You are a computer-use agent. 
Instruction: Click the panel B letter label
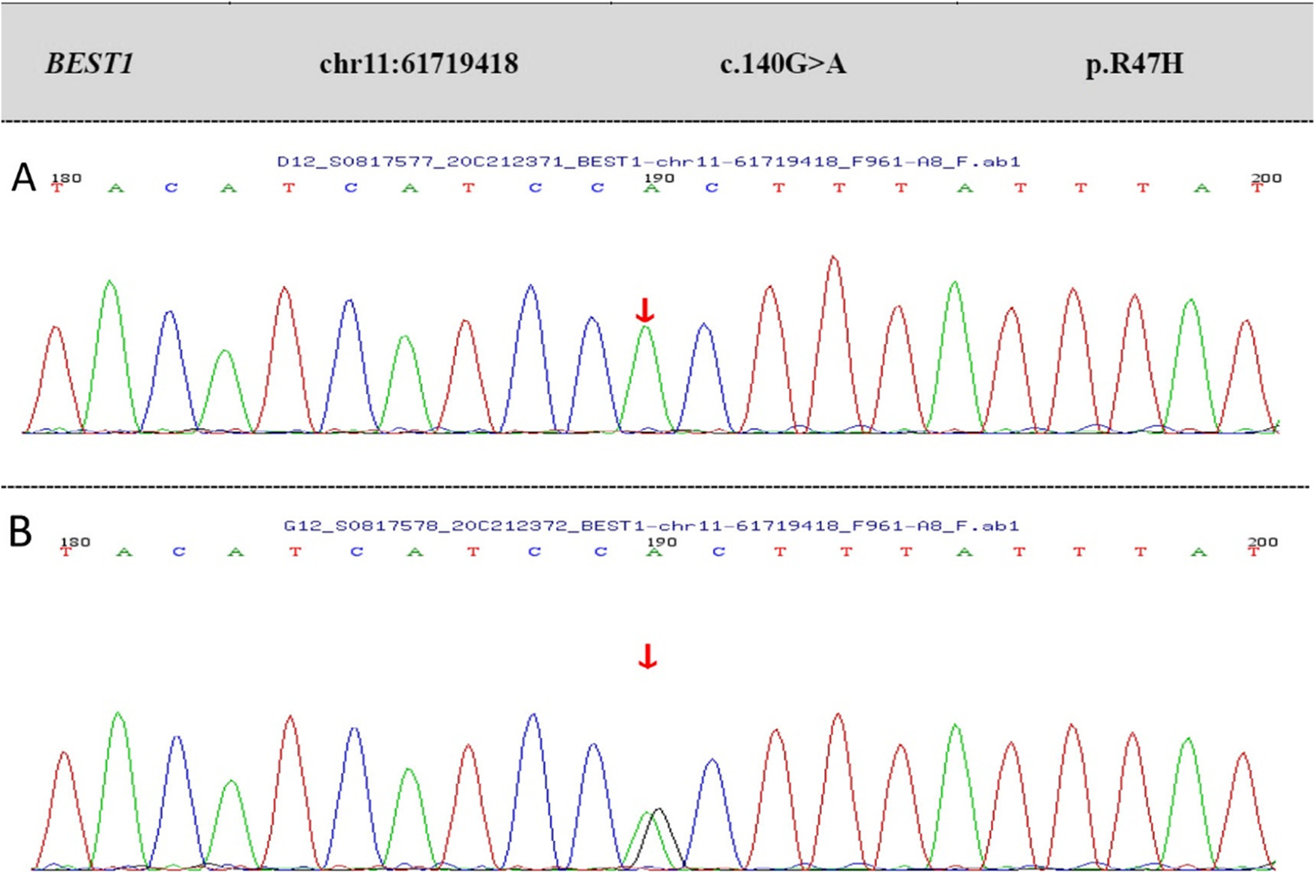point(20,532)
